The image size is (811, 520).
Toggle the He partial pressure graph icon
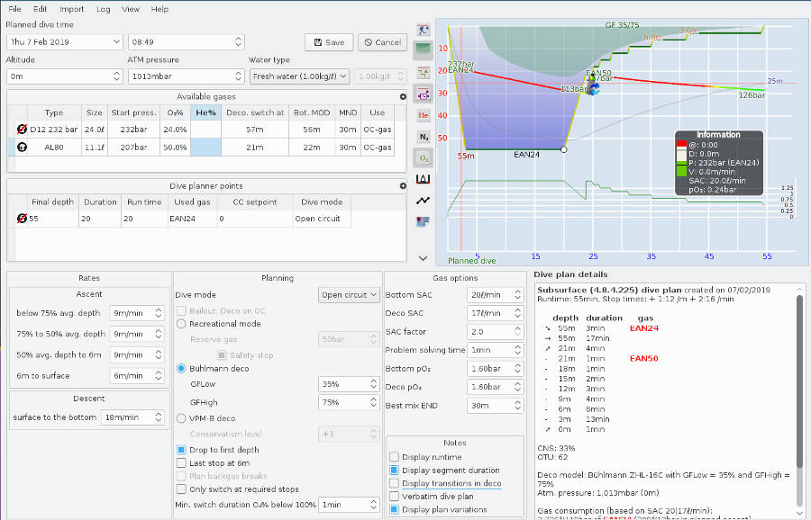pyautogui.click(x=424, y=115)
